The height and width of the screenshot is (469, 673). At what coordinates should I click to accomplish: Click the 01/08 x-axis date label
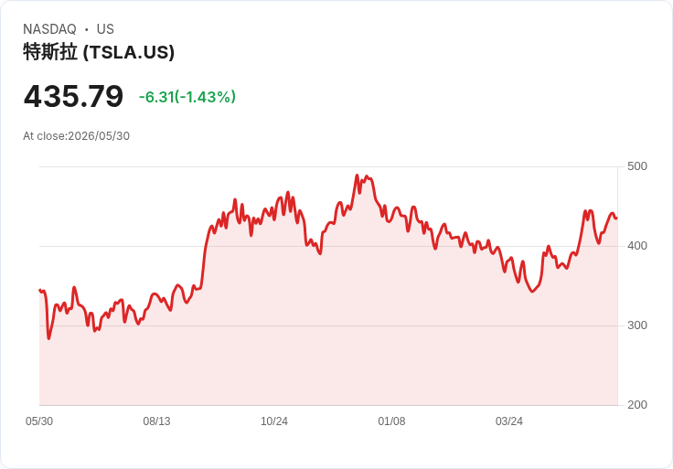[391, 421]
